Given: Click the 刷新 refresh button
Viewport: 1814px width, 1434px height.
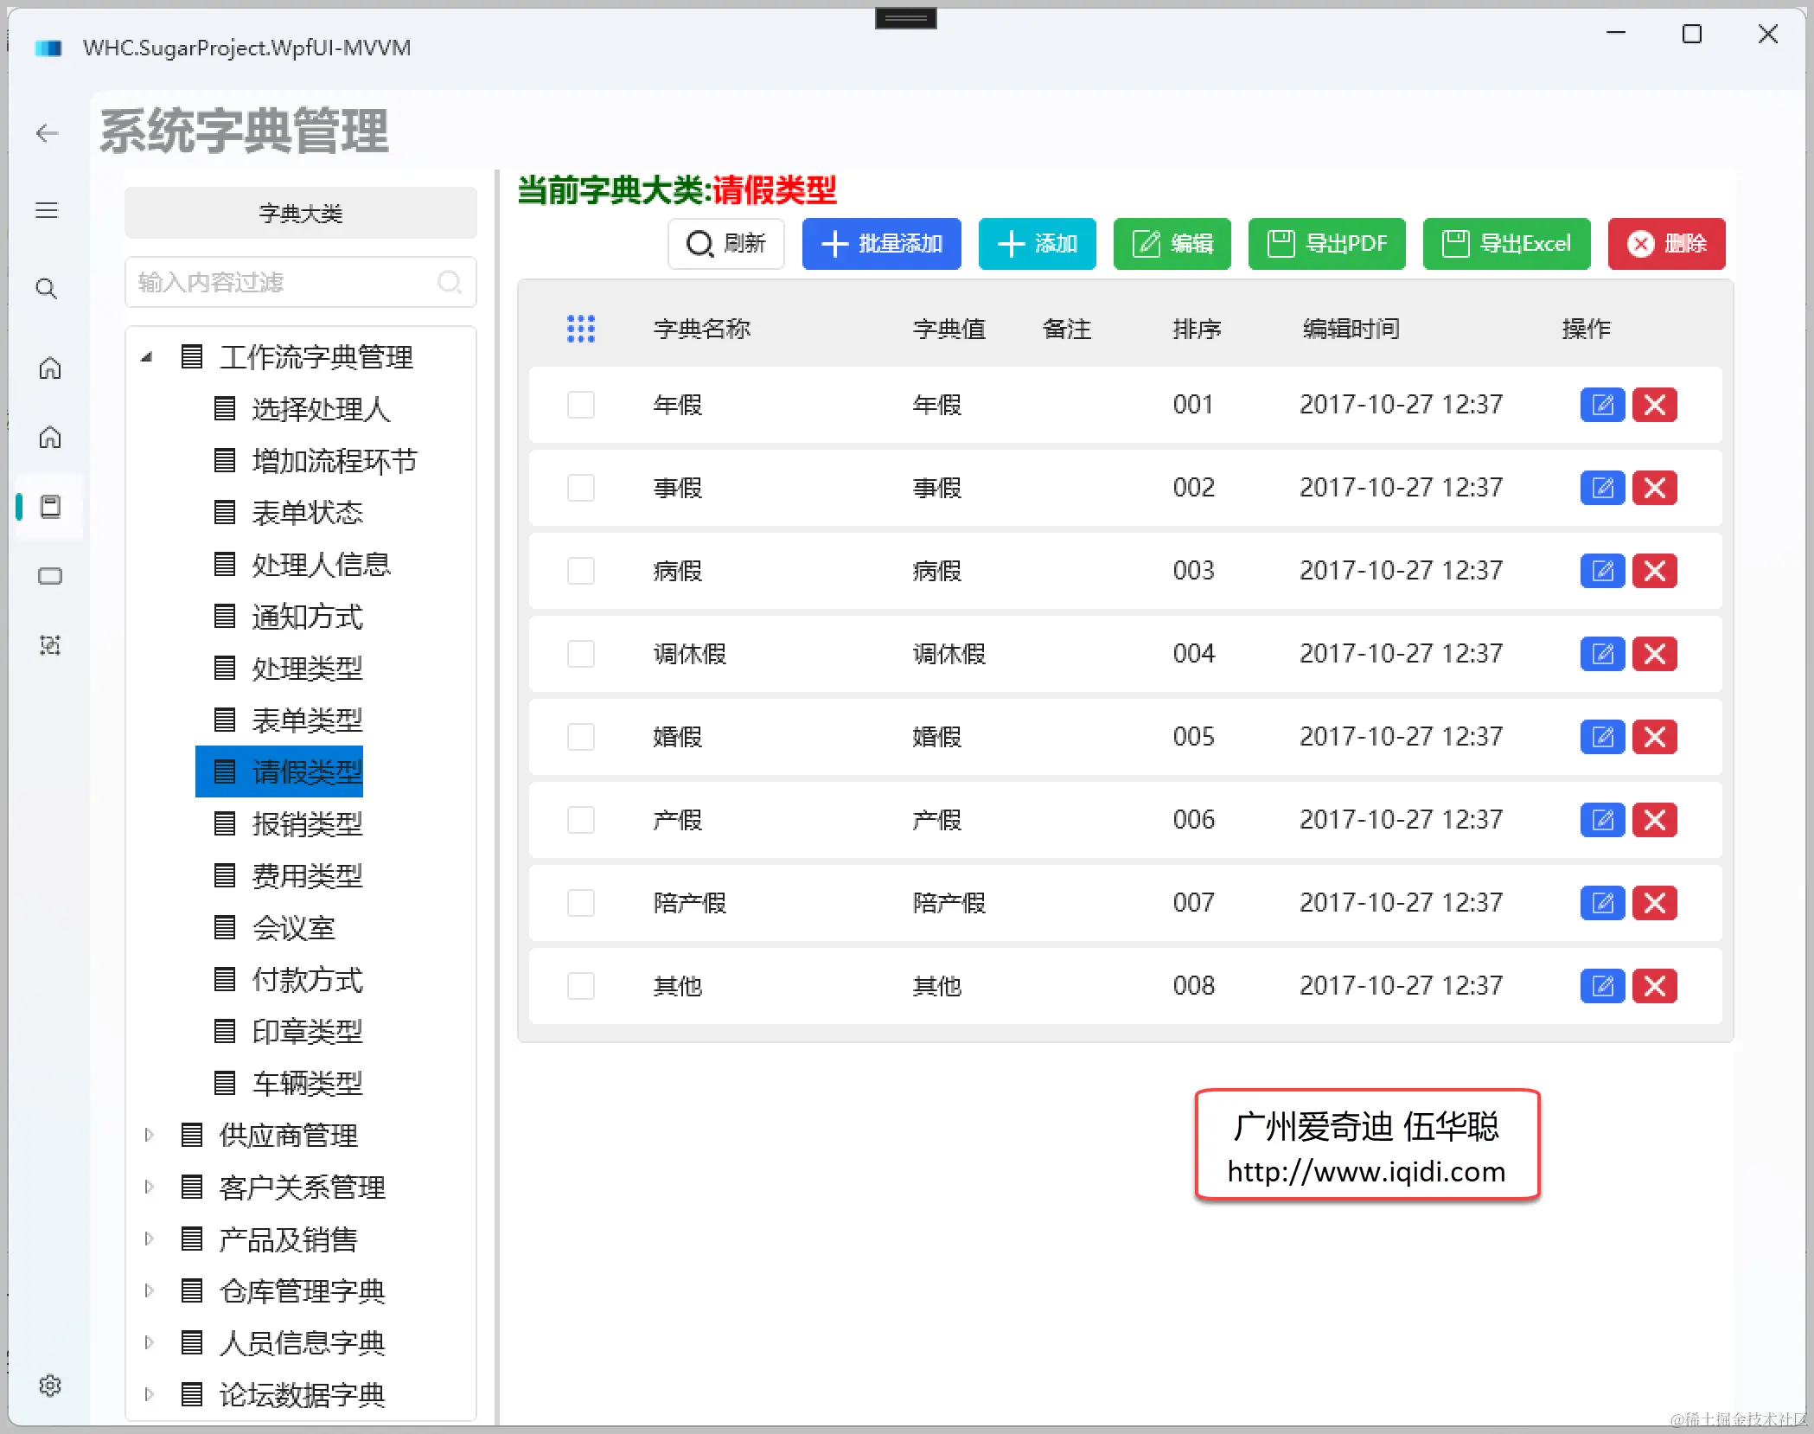Looking at the screenshot, I should click(726, 244).
